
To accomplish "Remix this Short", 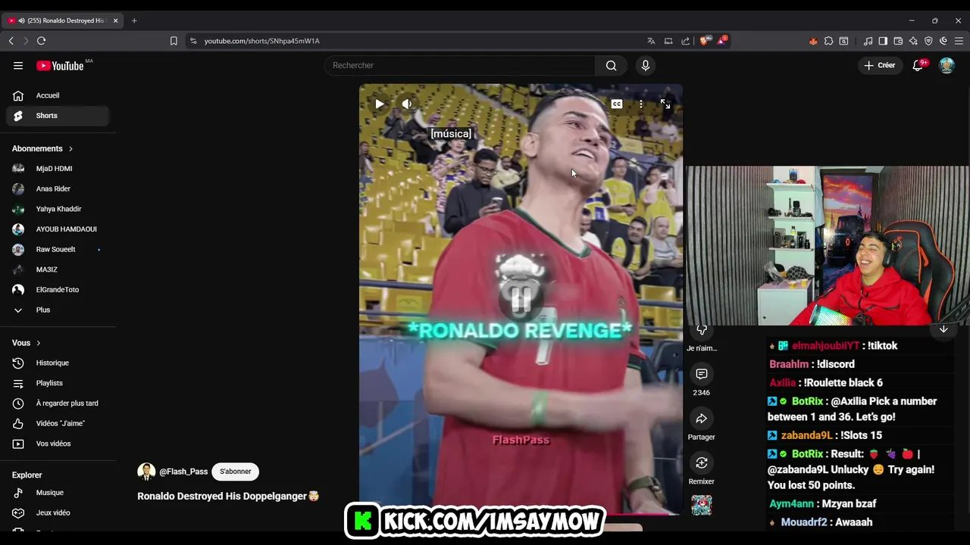I will click(x=702, y=462).
